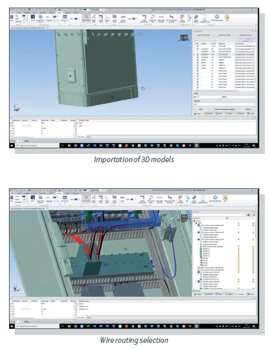
Task: Click Insert From Equipment Catalog button
Action: tap(224, 109)
